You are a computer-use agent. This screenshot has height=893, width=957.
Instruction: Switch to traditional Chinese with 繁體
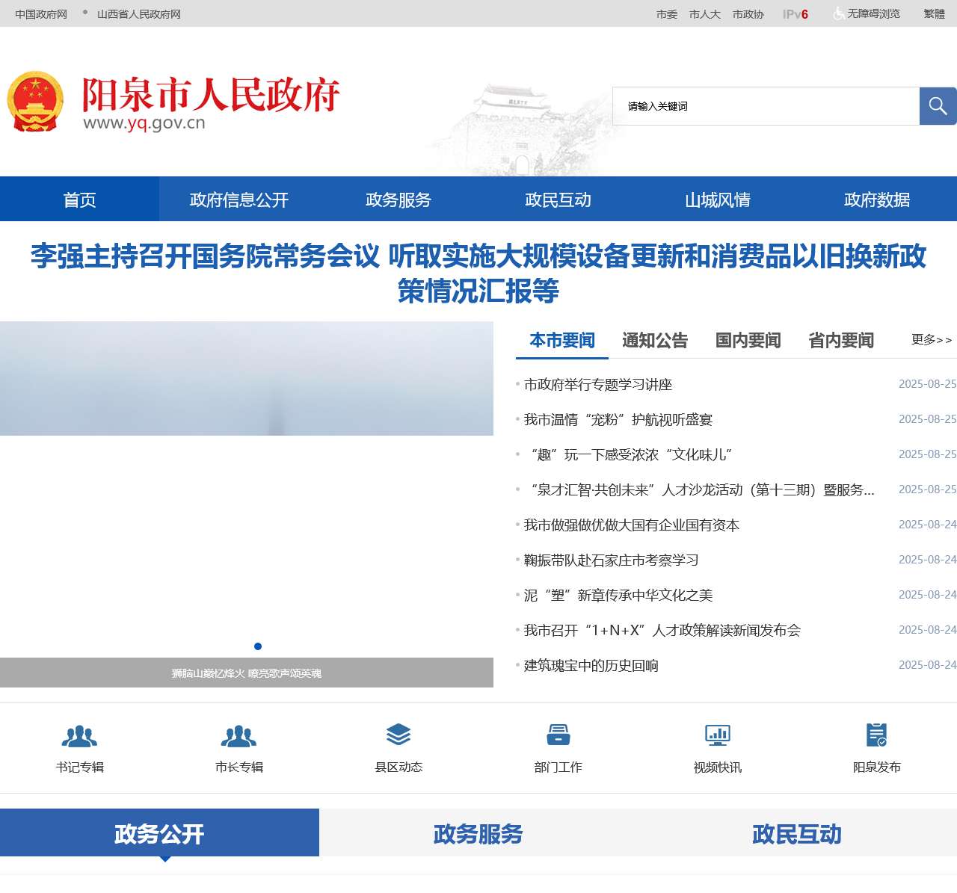[x=934, y=14]
